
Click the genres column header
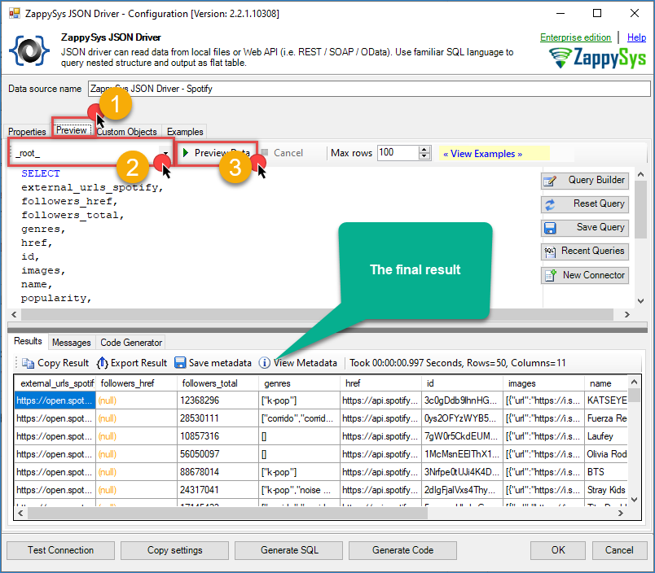coord(299,383)
